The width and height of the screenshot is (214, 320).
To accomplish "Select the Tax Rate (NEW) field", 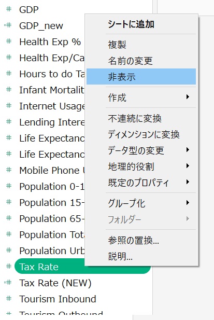I will pyautogui.click(x=55, y=283).
